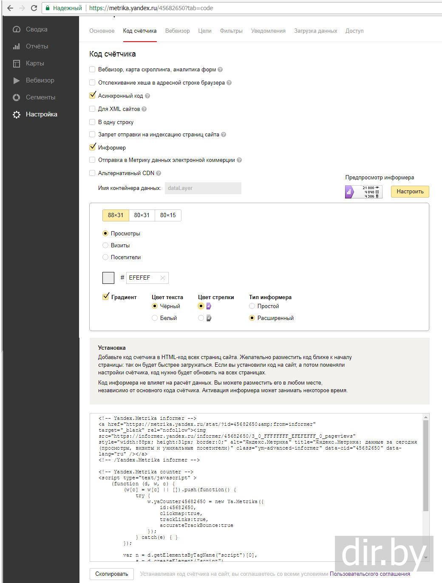Clear the EFEFEF color field with X
Viewport: 442px width, 583px height.
point(162,278)
